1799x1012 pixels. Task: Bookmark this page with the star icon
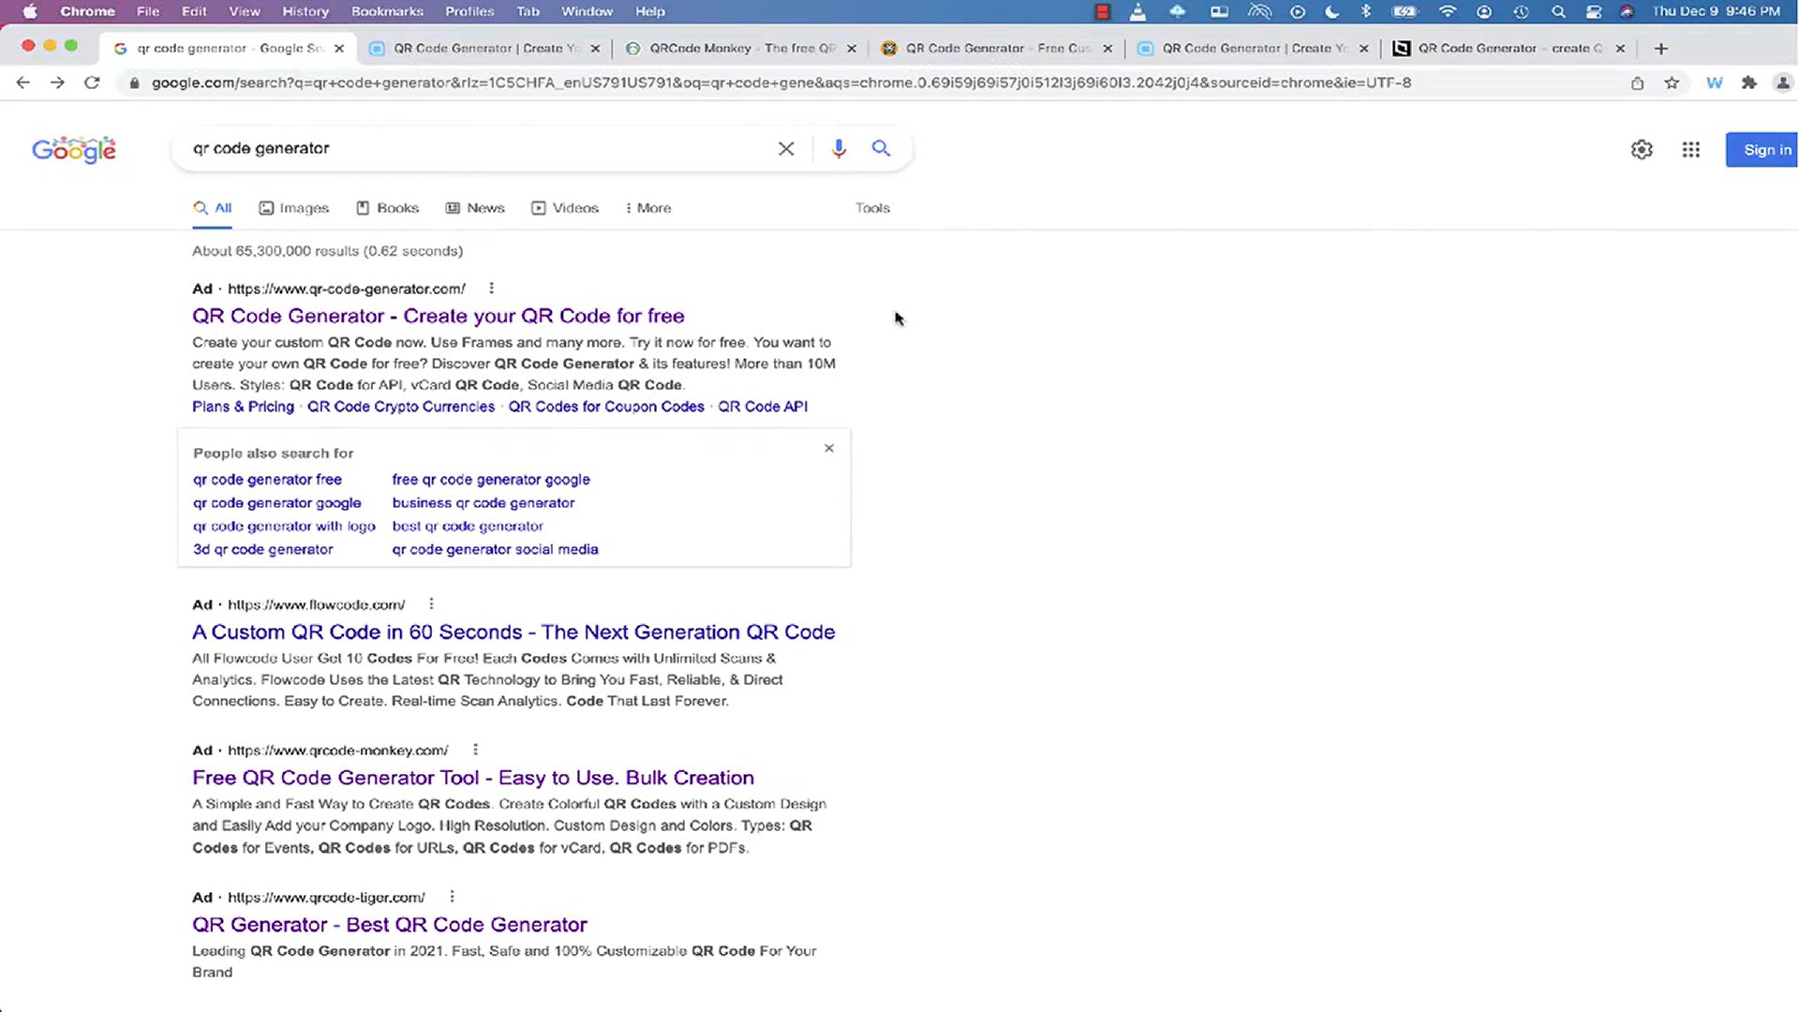pos(1672,82)
